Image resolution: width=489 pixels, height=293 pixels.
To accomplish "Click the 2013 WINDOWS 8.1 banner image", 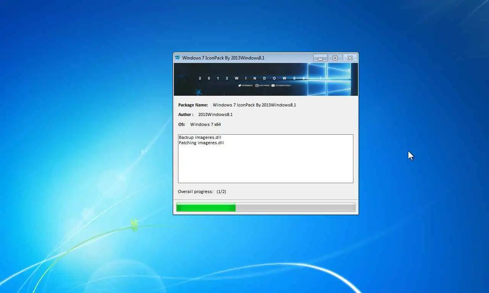I will pyautogui.click(x=266, y=79).
